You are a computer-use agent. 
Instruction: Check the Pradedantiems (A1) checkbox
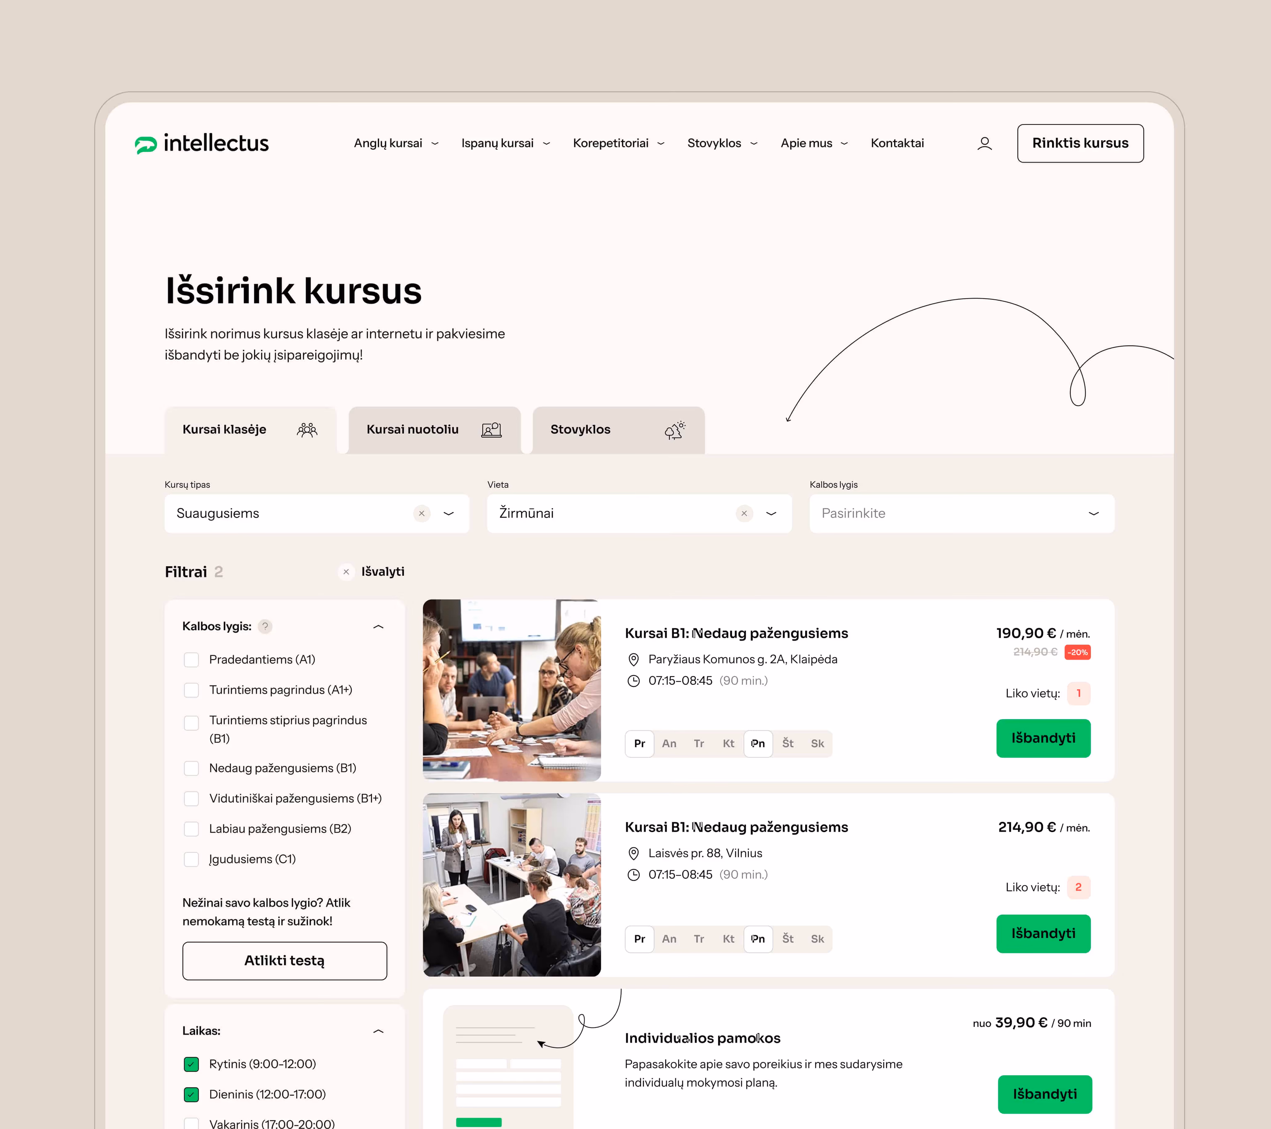coord(192,660)
